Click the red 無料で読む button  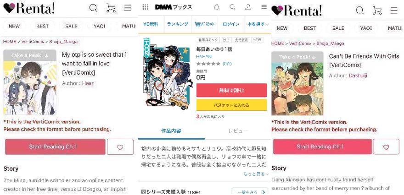pos(232,90)
